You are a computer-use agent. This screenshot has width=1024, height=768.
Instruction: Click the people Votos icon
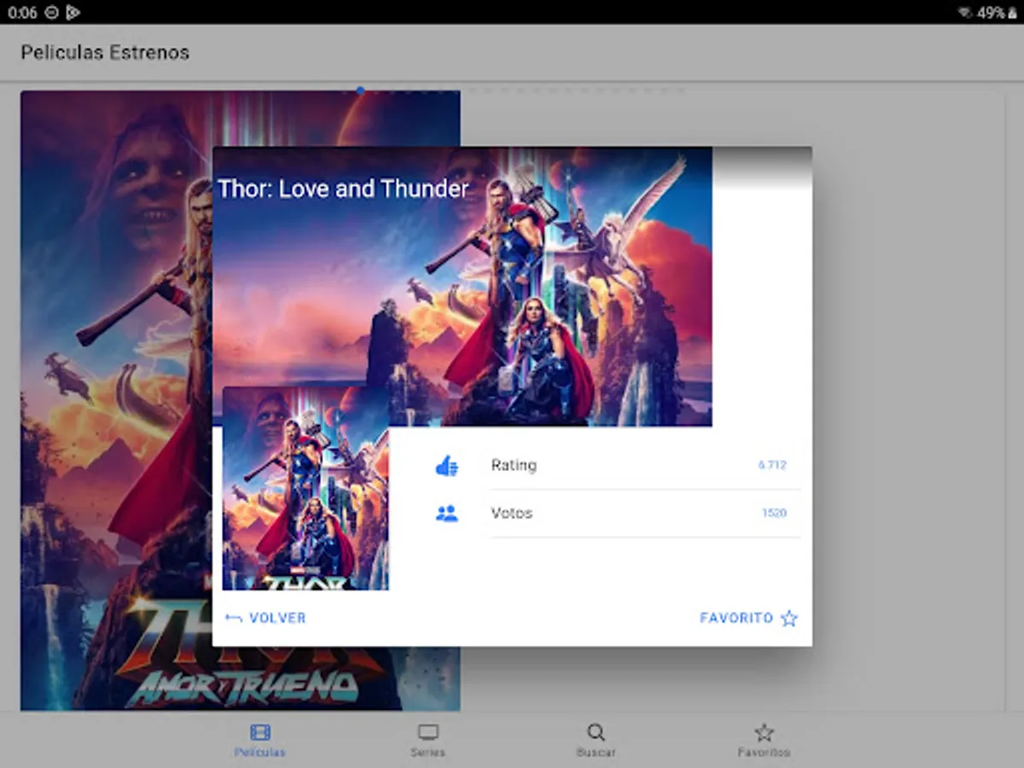446,514
